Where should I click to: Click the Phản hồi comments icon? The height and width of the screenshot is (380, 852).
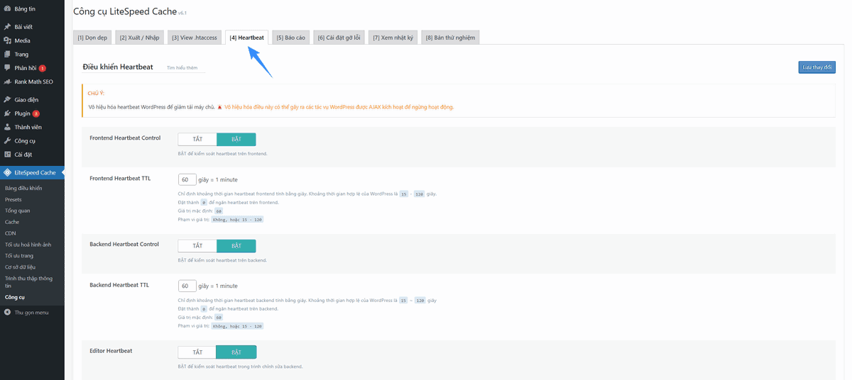point(7,68)
